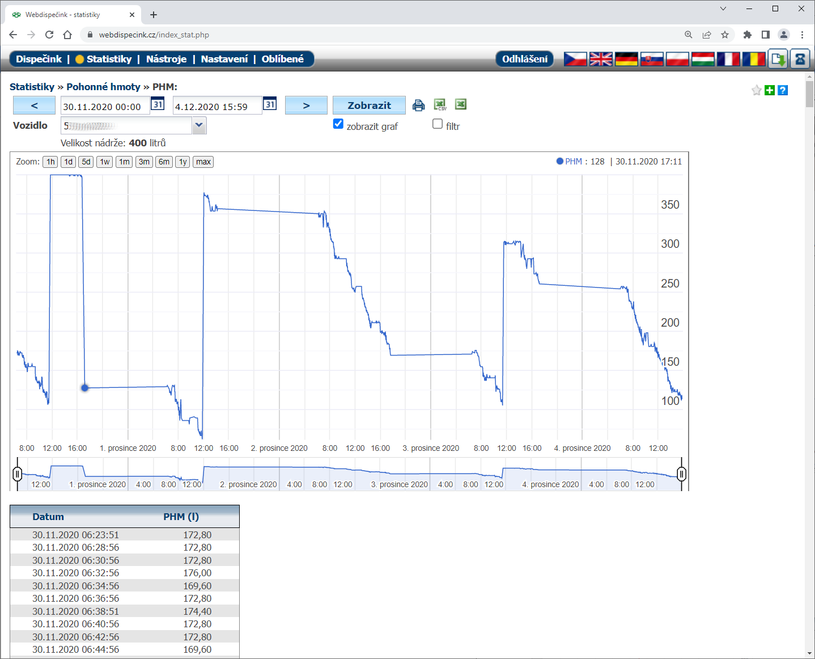This screenshot has height=659, width=815.
Task: Select the German flag language option
Action: click(x=626, y=59)
